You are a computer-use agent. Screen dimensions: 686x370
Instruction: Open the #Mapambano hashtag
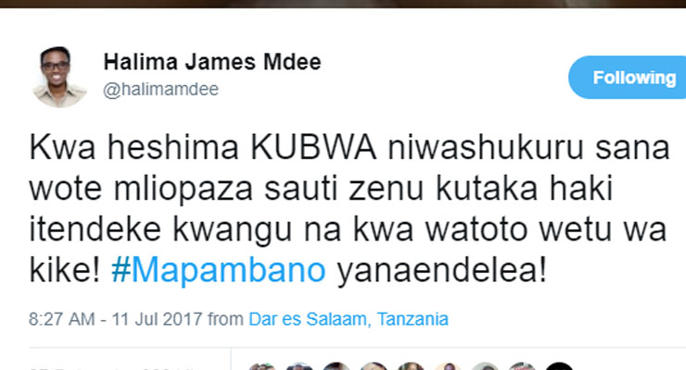pyautogui.click(x=218, y=270)
